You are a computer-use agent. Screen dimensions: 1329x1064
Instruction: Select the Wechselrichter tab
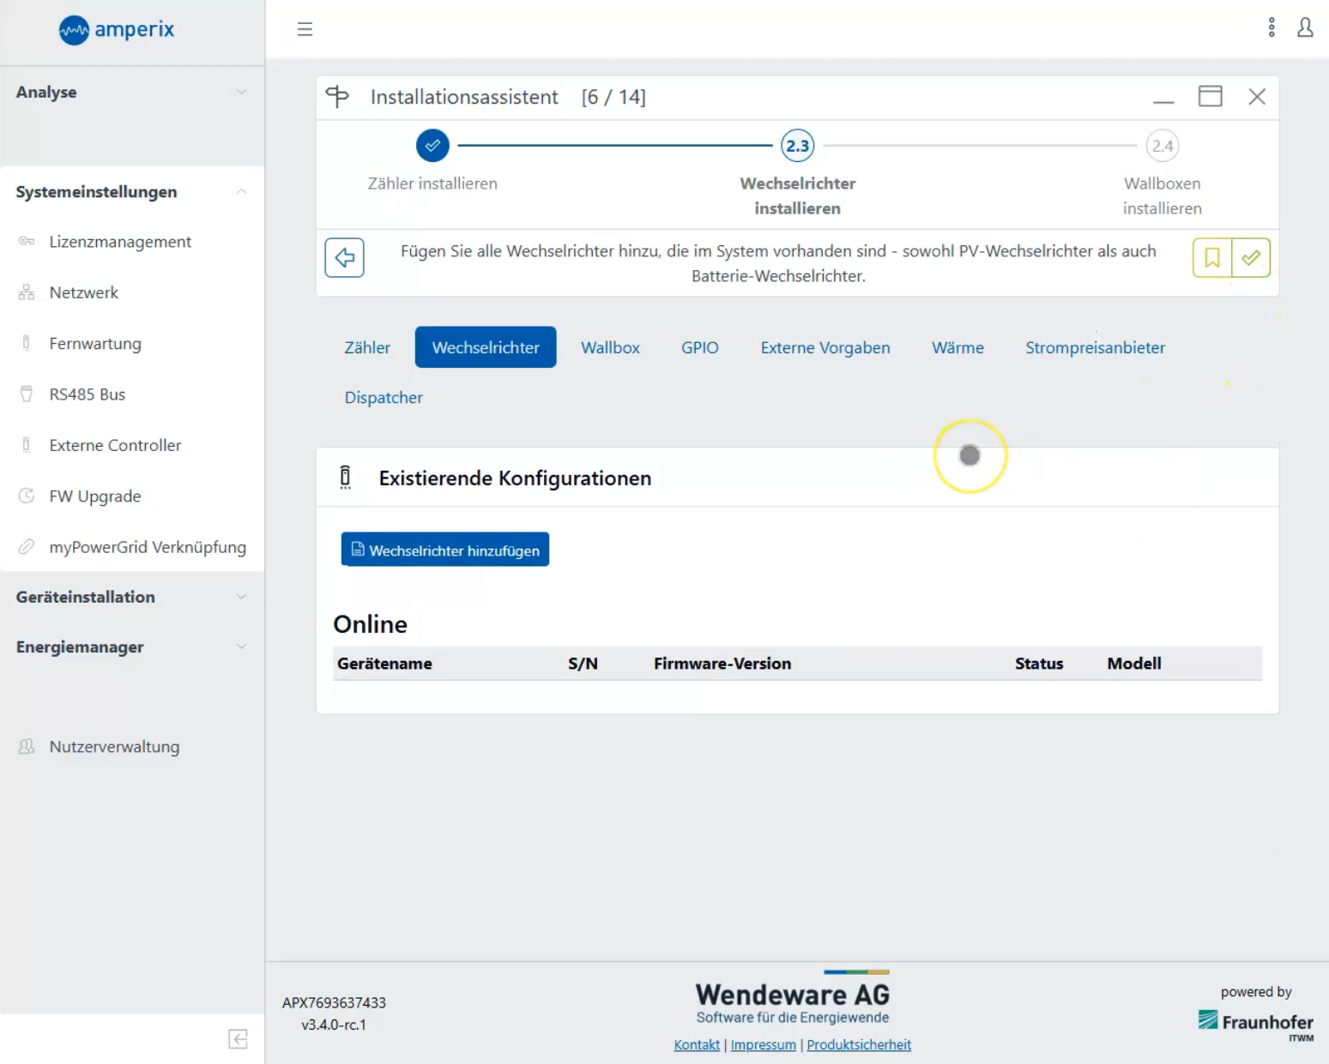pyautogui.click(x=486, y=347)
